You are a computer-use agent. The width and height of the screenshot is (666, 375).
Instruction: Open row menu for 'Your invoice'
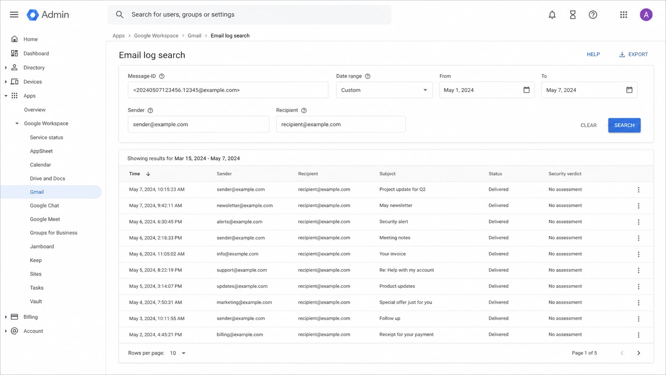[639, 254]
